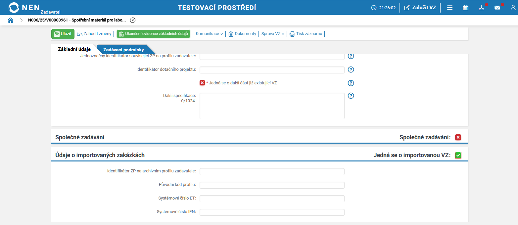Focus Systémové číslo IEN field
The image size is (518, 225).
272,212
